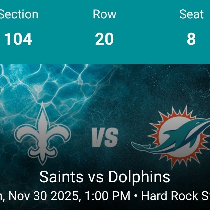
Task: Tap seat number 8
Action: pos(191,39)
